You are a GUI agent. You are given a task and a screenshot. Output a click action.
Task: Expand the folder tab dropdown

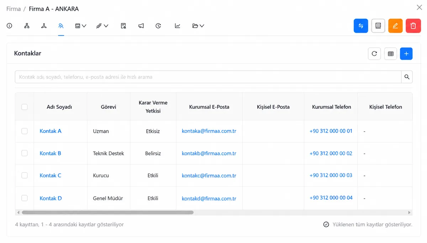pyautogui.click(x=198, y=26)
